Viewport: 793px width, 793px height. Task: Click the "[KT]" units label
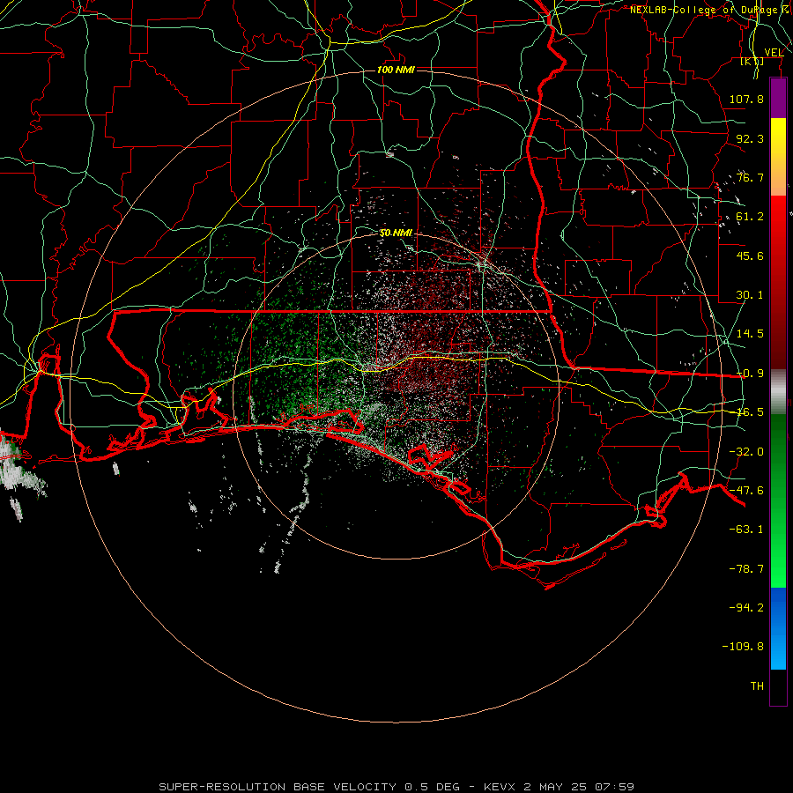(752, 61)
